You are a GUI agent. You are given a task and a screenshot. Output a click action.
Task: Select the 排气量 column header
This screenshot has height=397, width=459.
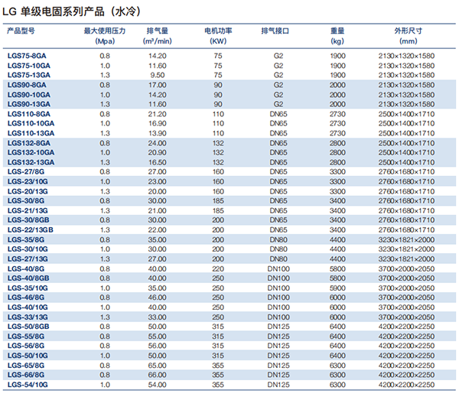point(158,31)
